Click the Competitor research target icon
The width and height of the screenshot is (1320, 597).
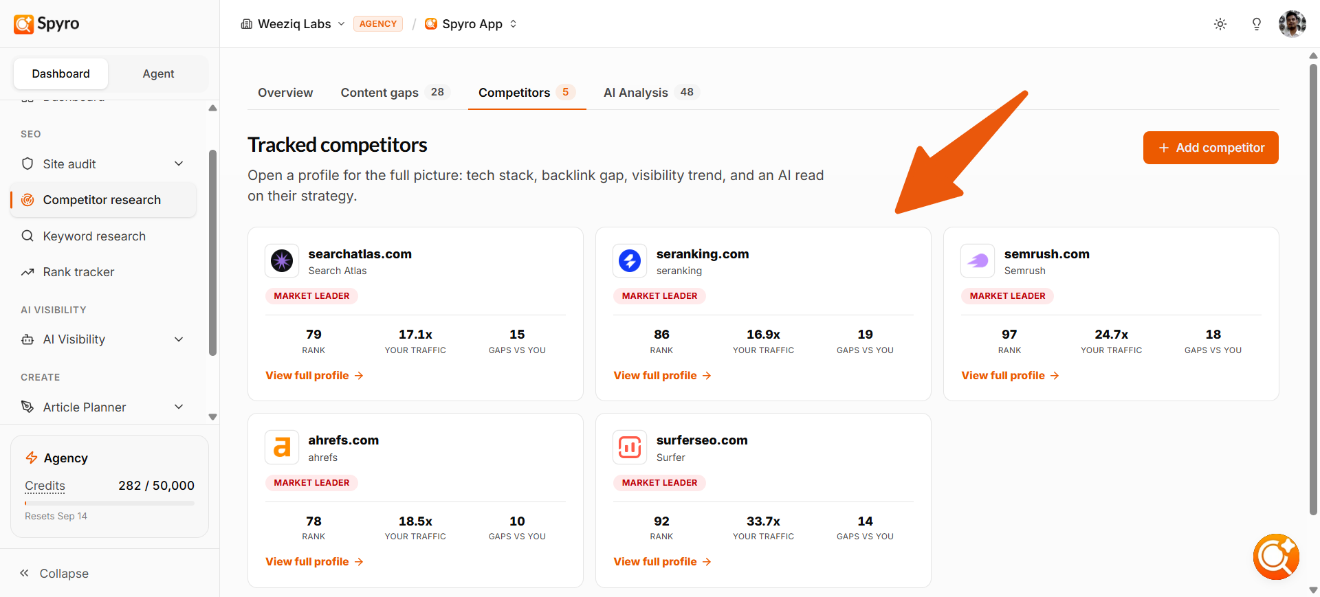point(27,200)
